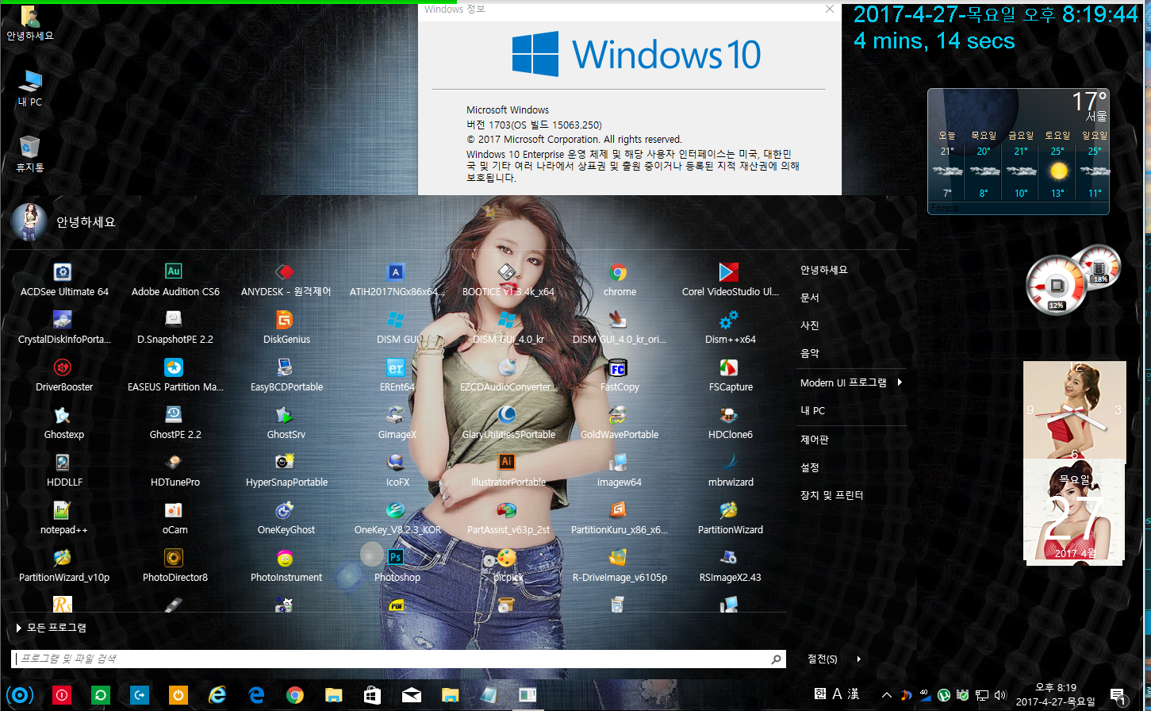Open 제어판 from start menu
1151x711 pixels.
tap(815, 440)
